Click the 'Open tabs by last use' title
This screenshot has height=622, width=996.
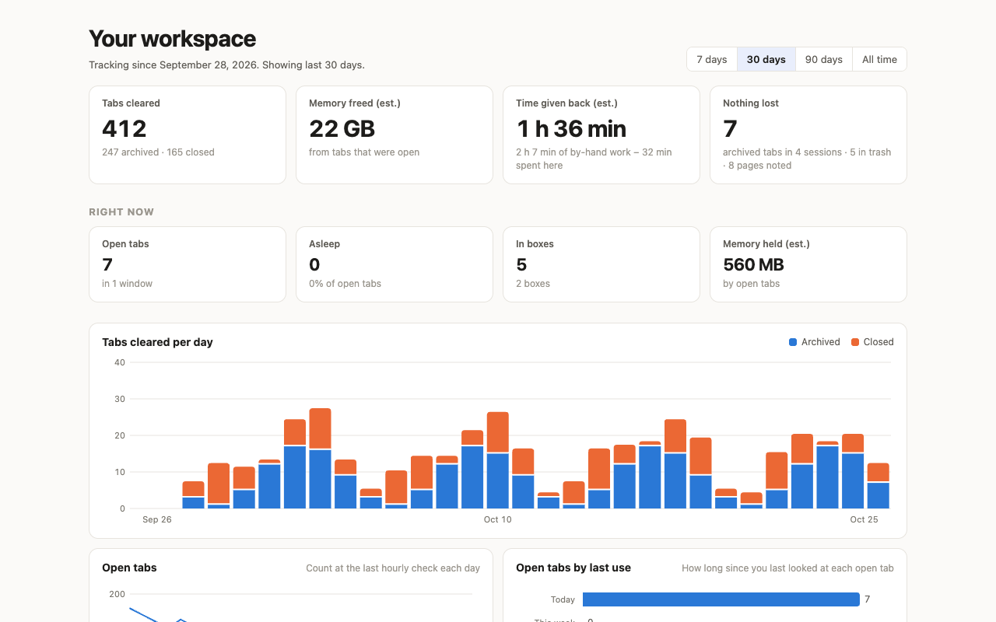573,568
